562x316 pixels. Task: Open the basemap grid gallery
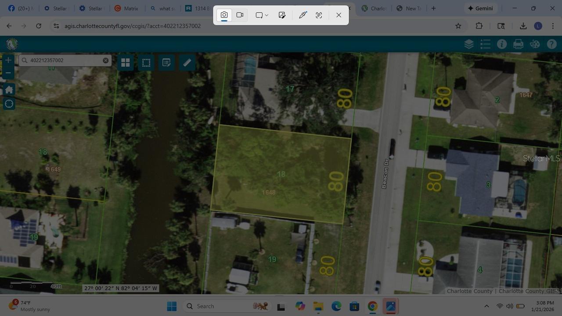click(x=125, y=62)
